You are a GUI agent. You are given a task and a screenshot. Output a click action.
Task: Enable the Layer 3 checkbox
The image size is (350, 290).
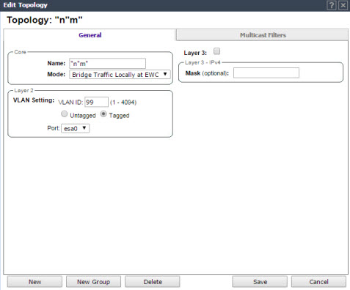[216, 51]
